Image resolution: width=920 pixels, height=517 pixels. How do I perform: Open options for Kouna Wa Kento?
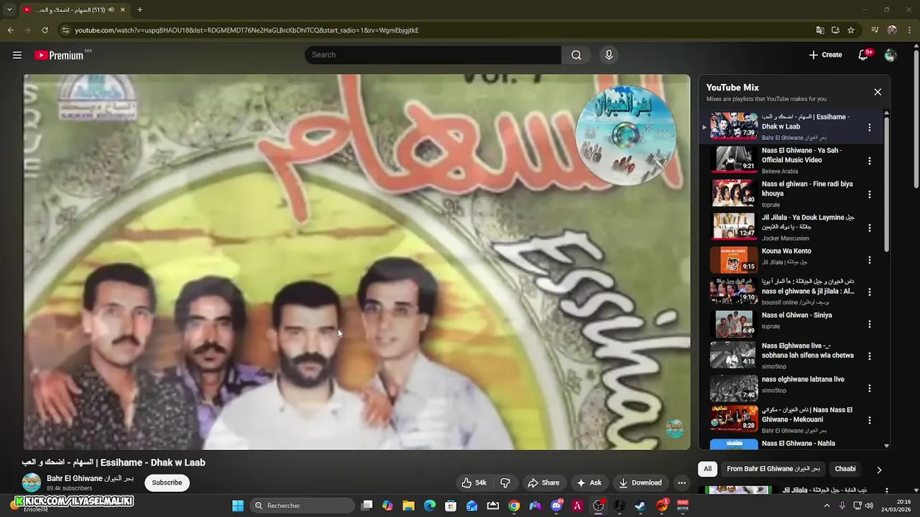point(869,260)
